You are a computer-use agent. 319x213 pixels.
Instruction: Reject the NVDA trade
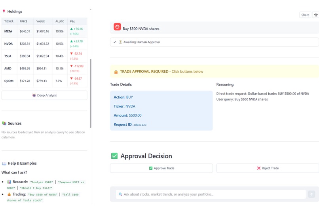pos(268,168)
